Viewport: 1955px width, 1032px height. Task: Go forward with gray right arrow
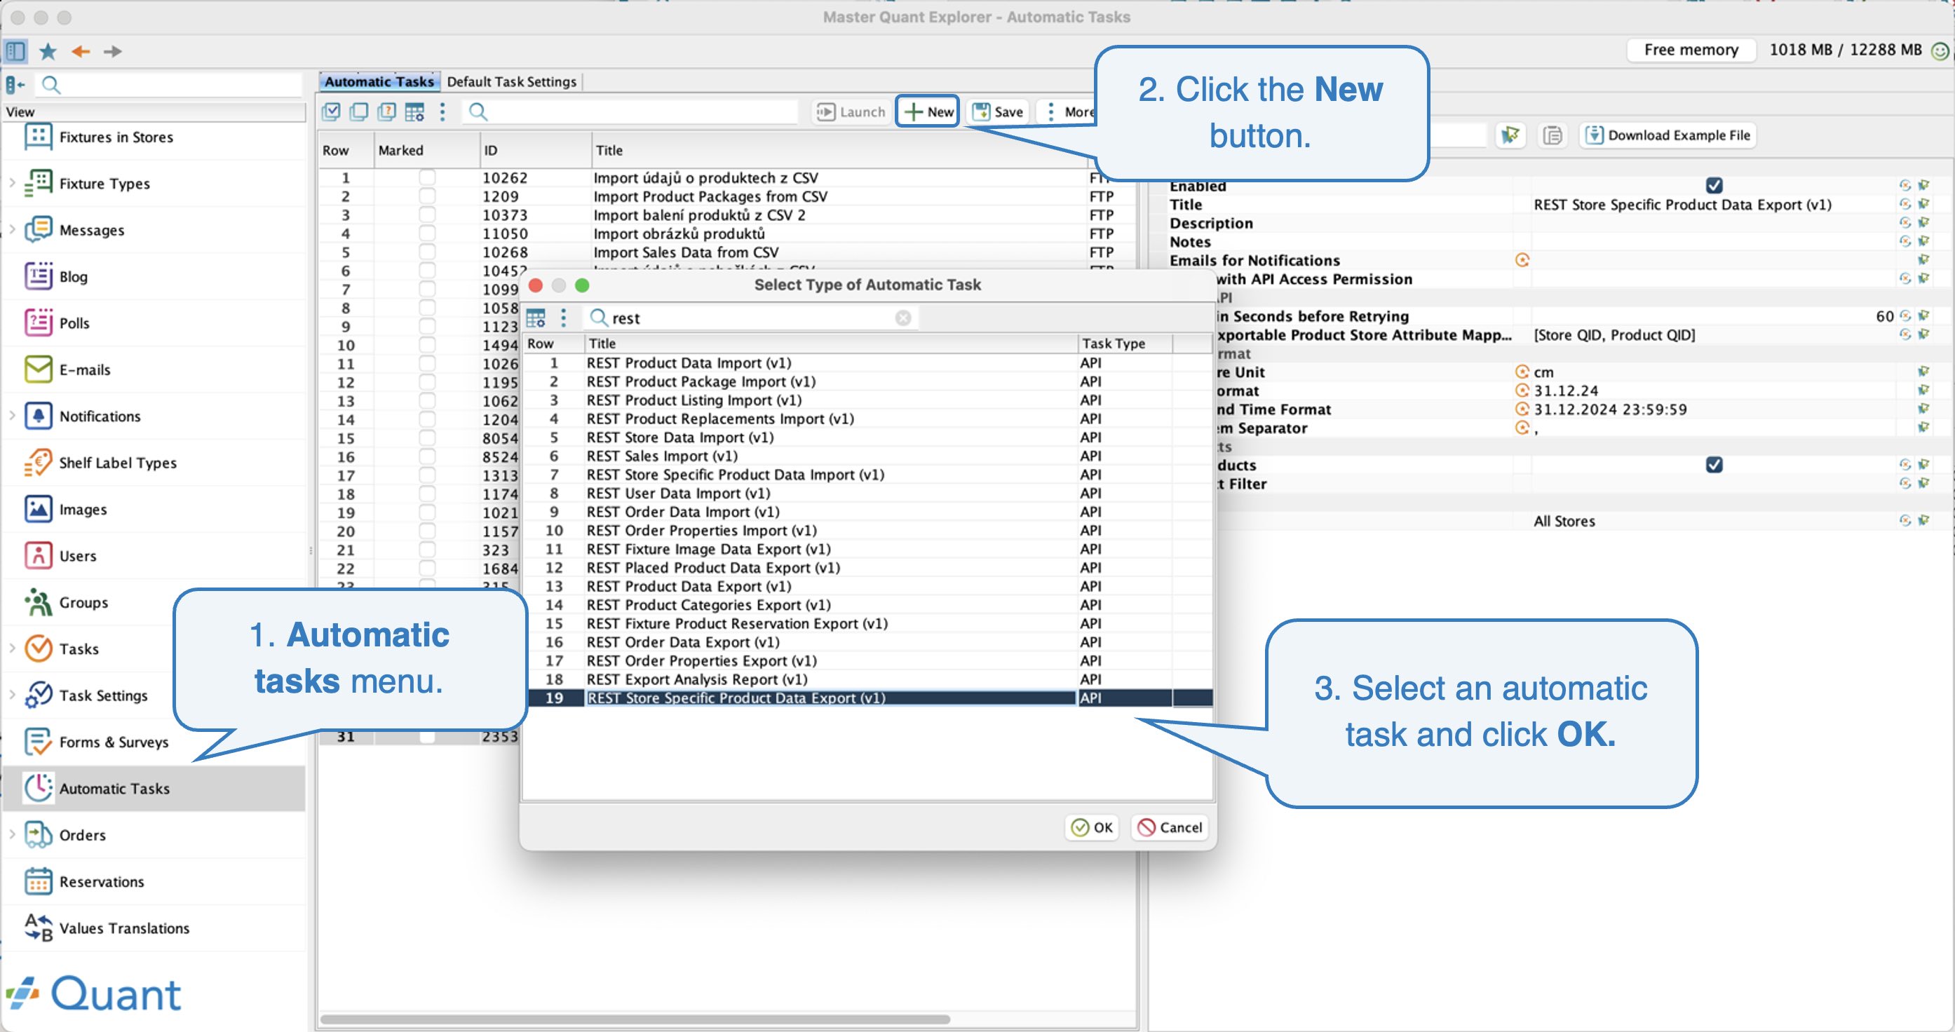click(113, 51)
